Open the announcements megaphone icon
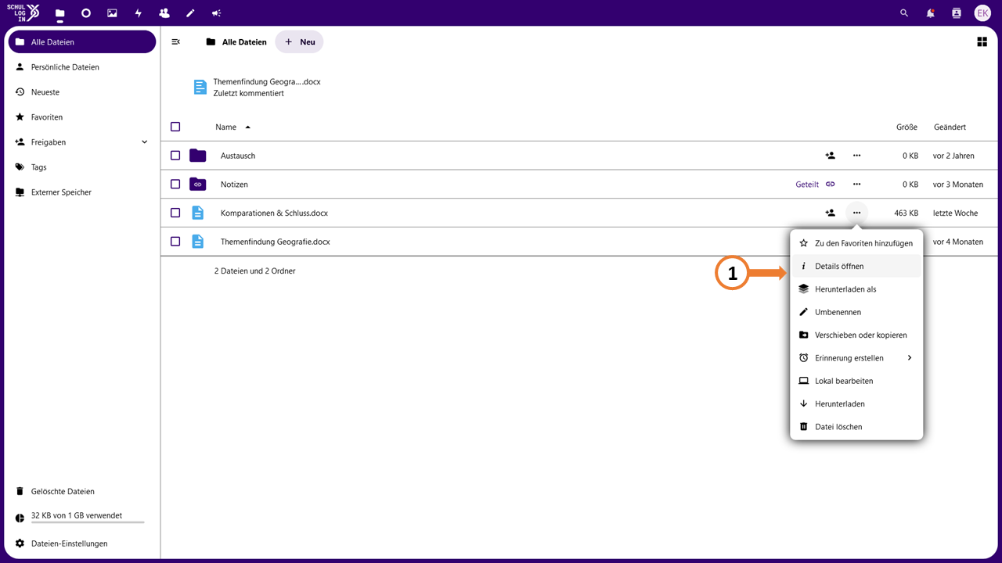The width and height of the screenshot is (1002, 563). coord(217,13)
